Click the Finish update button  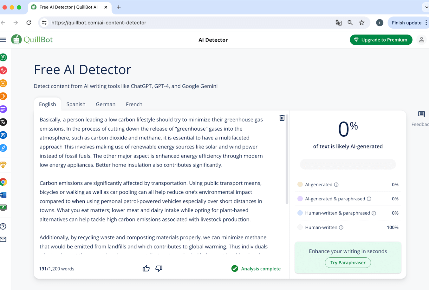click(x=406, y=23)
